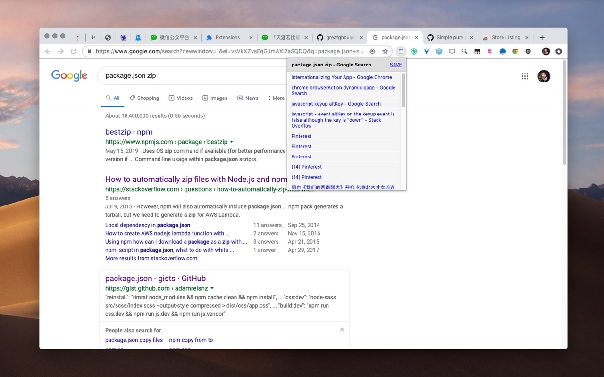This screenshot has width=604, height=377.
Task: Select the Shopping search filter
Action: 144,98
